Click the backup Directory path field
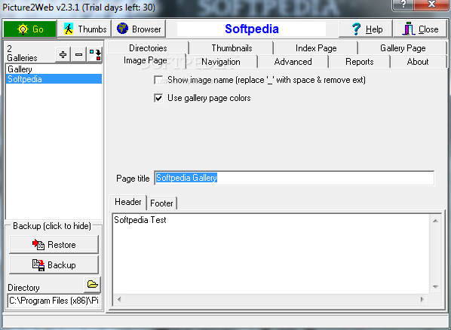This screenshot has width=451, height=330. [54, 301]
